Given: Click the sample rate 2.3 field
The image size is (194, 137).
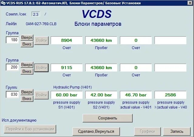Looking at the screenshot, I should 36,14.
